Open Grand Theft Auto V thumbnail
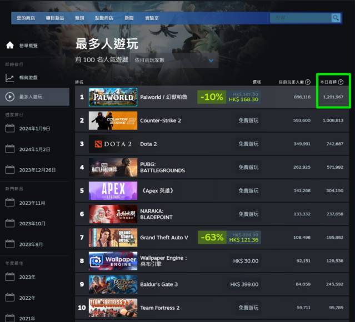The height and width of the screenshot is (322, 355). [113, 238]
